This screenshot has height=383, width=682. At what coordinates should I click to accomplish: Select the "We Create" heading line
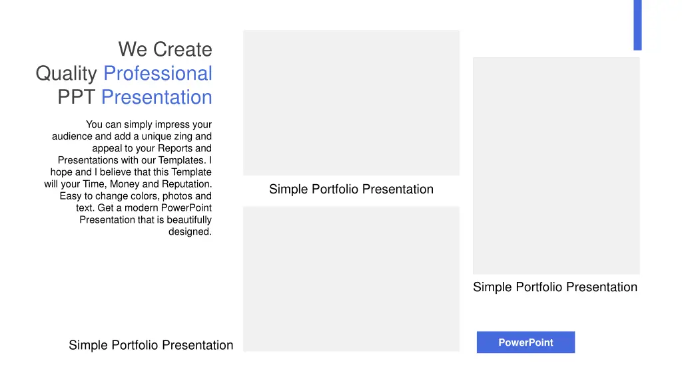coord(165,49)
